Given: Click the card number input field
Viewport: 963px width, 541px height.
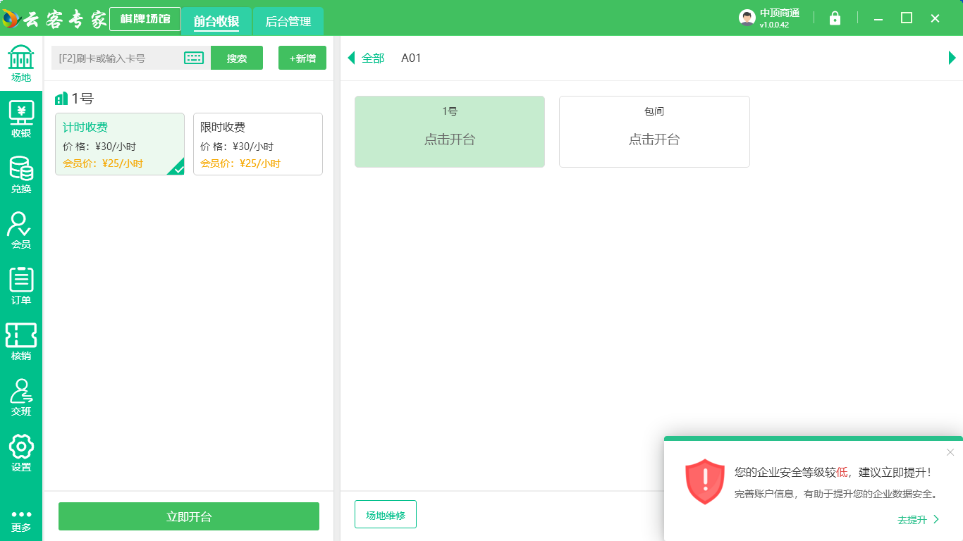Looking at the screenshot, I should (x=116, y=58).
